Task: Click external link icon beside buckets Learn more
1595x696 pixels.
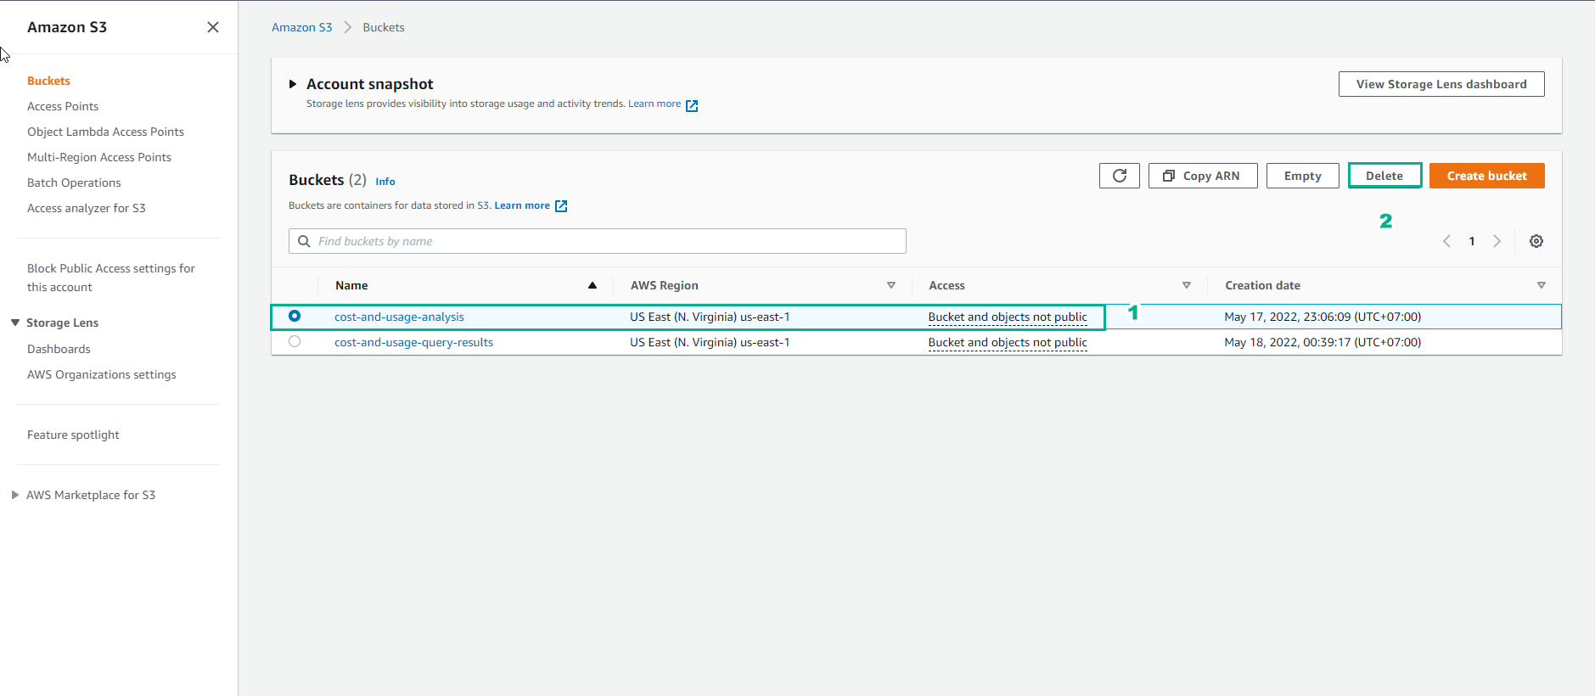Action: click(561, 206)
